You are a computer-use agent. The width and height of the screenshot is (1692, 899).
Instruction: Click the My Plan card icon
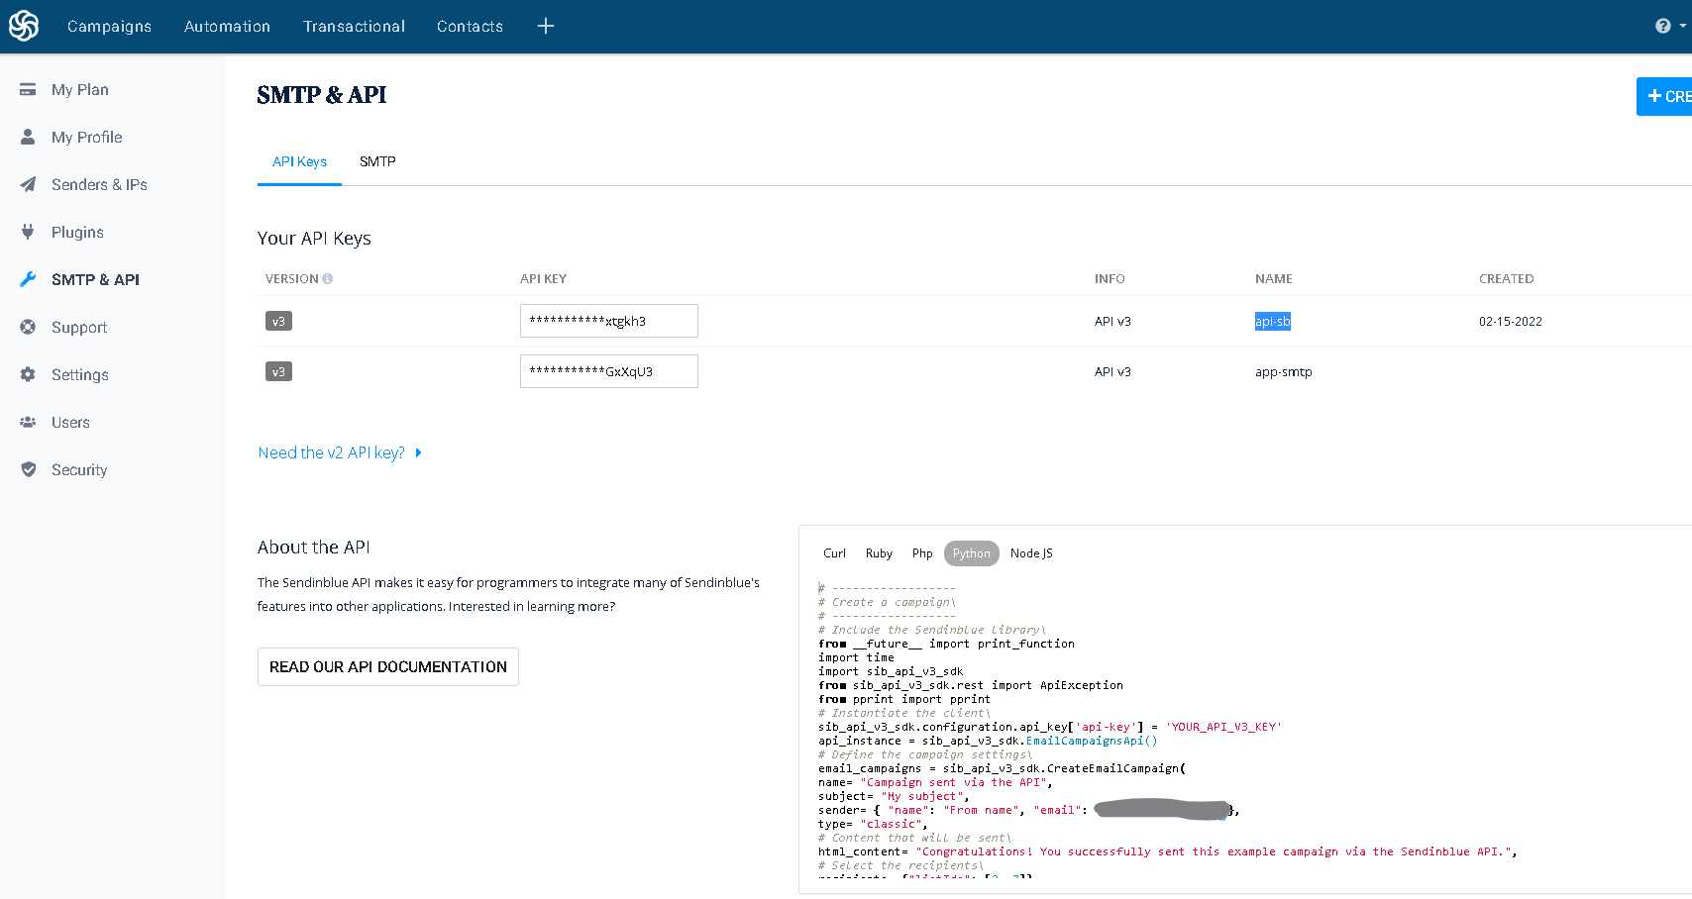pyautogui.click(x=28, y=89)
